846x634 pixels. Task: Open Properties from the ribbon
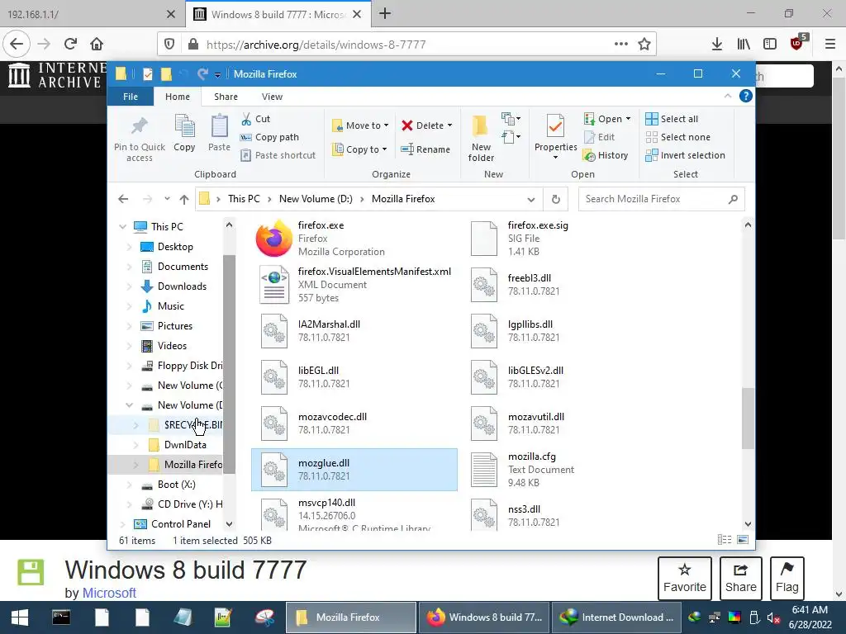556,137
